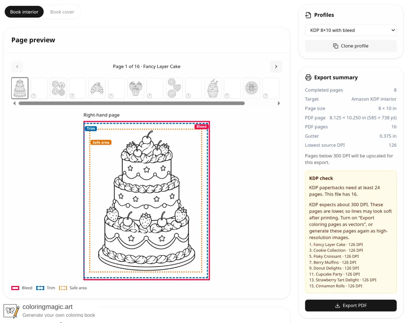Click the 'KDP check' heading
This screenshot has width=408, height=323.
pos(321,178)
